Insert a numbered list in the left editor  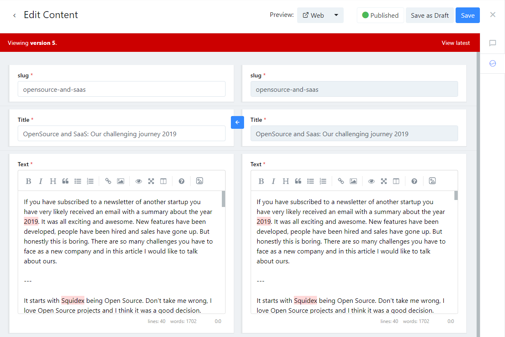coord(90,181)
